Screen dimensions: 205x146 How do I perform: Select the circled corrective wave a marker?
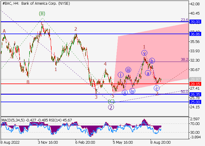point(148,73)
